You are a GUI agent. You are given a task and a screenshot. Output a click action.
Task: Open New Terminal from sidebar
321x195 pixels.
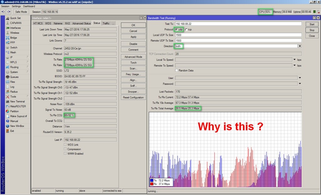click(x=18, y=101)
